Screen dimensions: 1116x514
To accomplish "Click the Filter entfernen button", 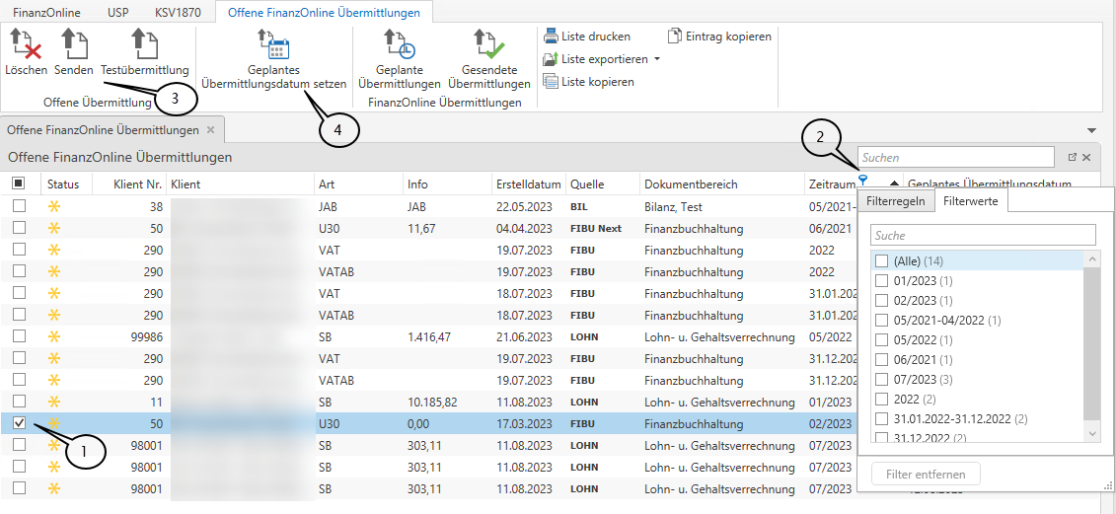I will click(926, 475).
